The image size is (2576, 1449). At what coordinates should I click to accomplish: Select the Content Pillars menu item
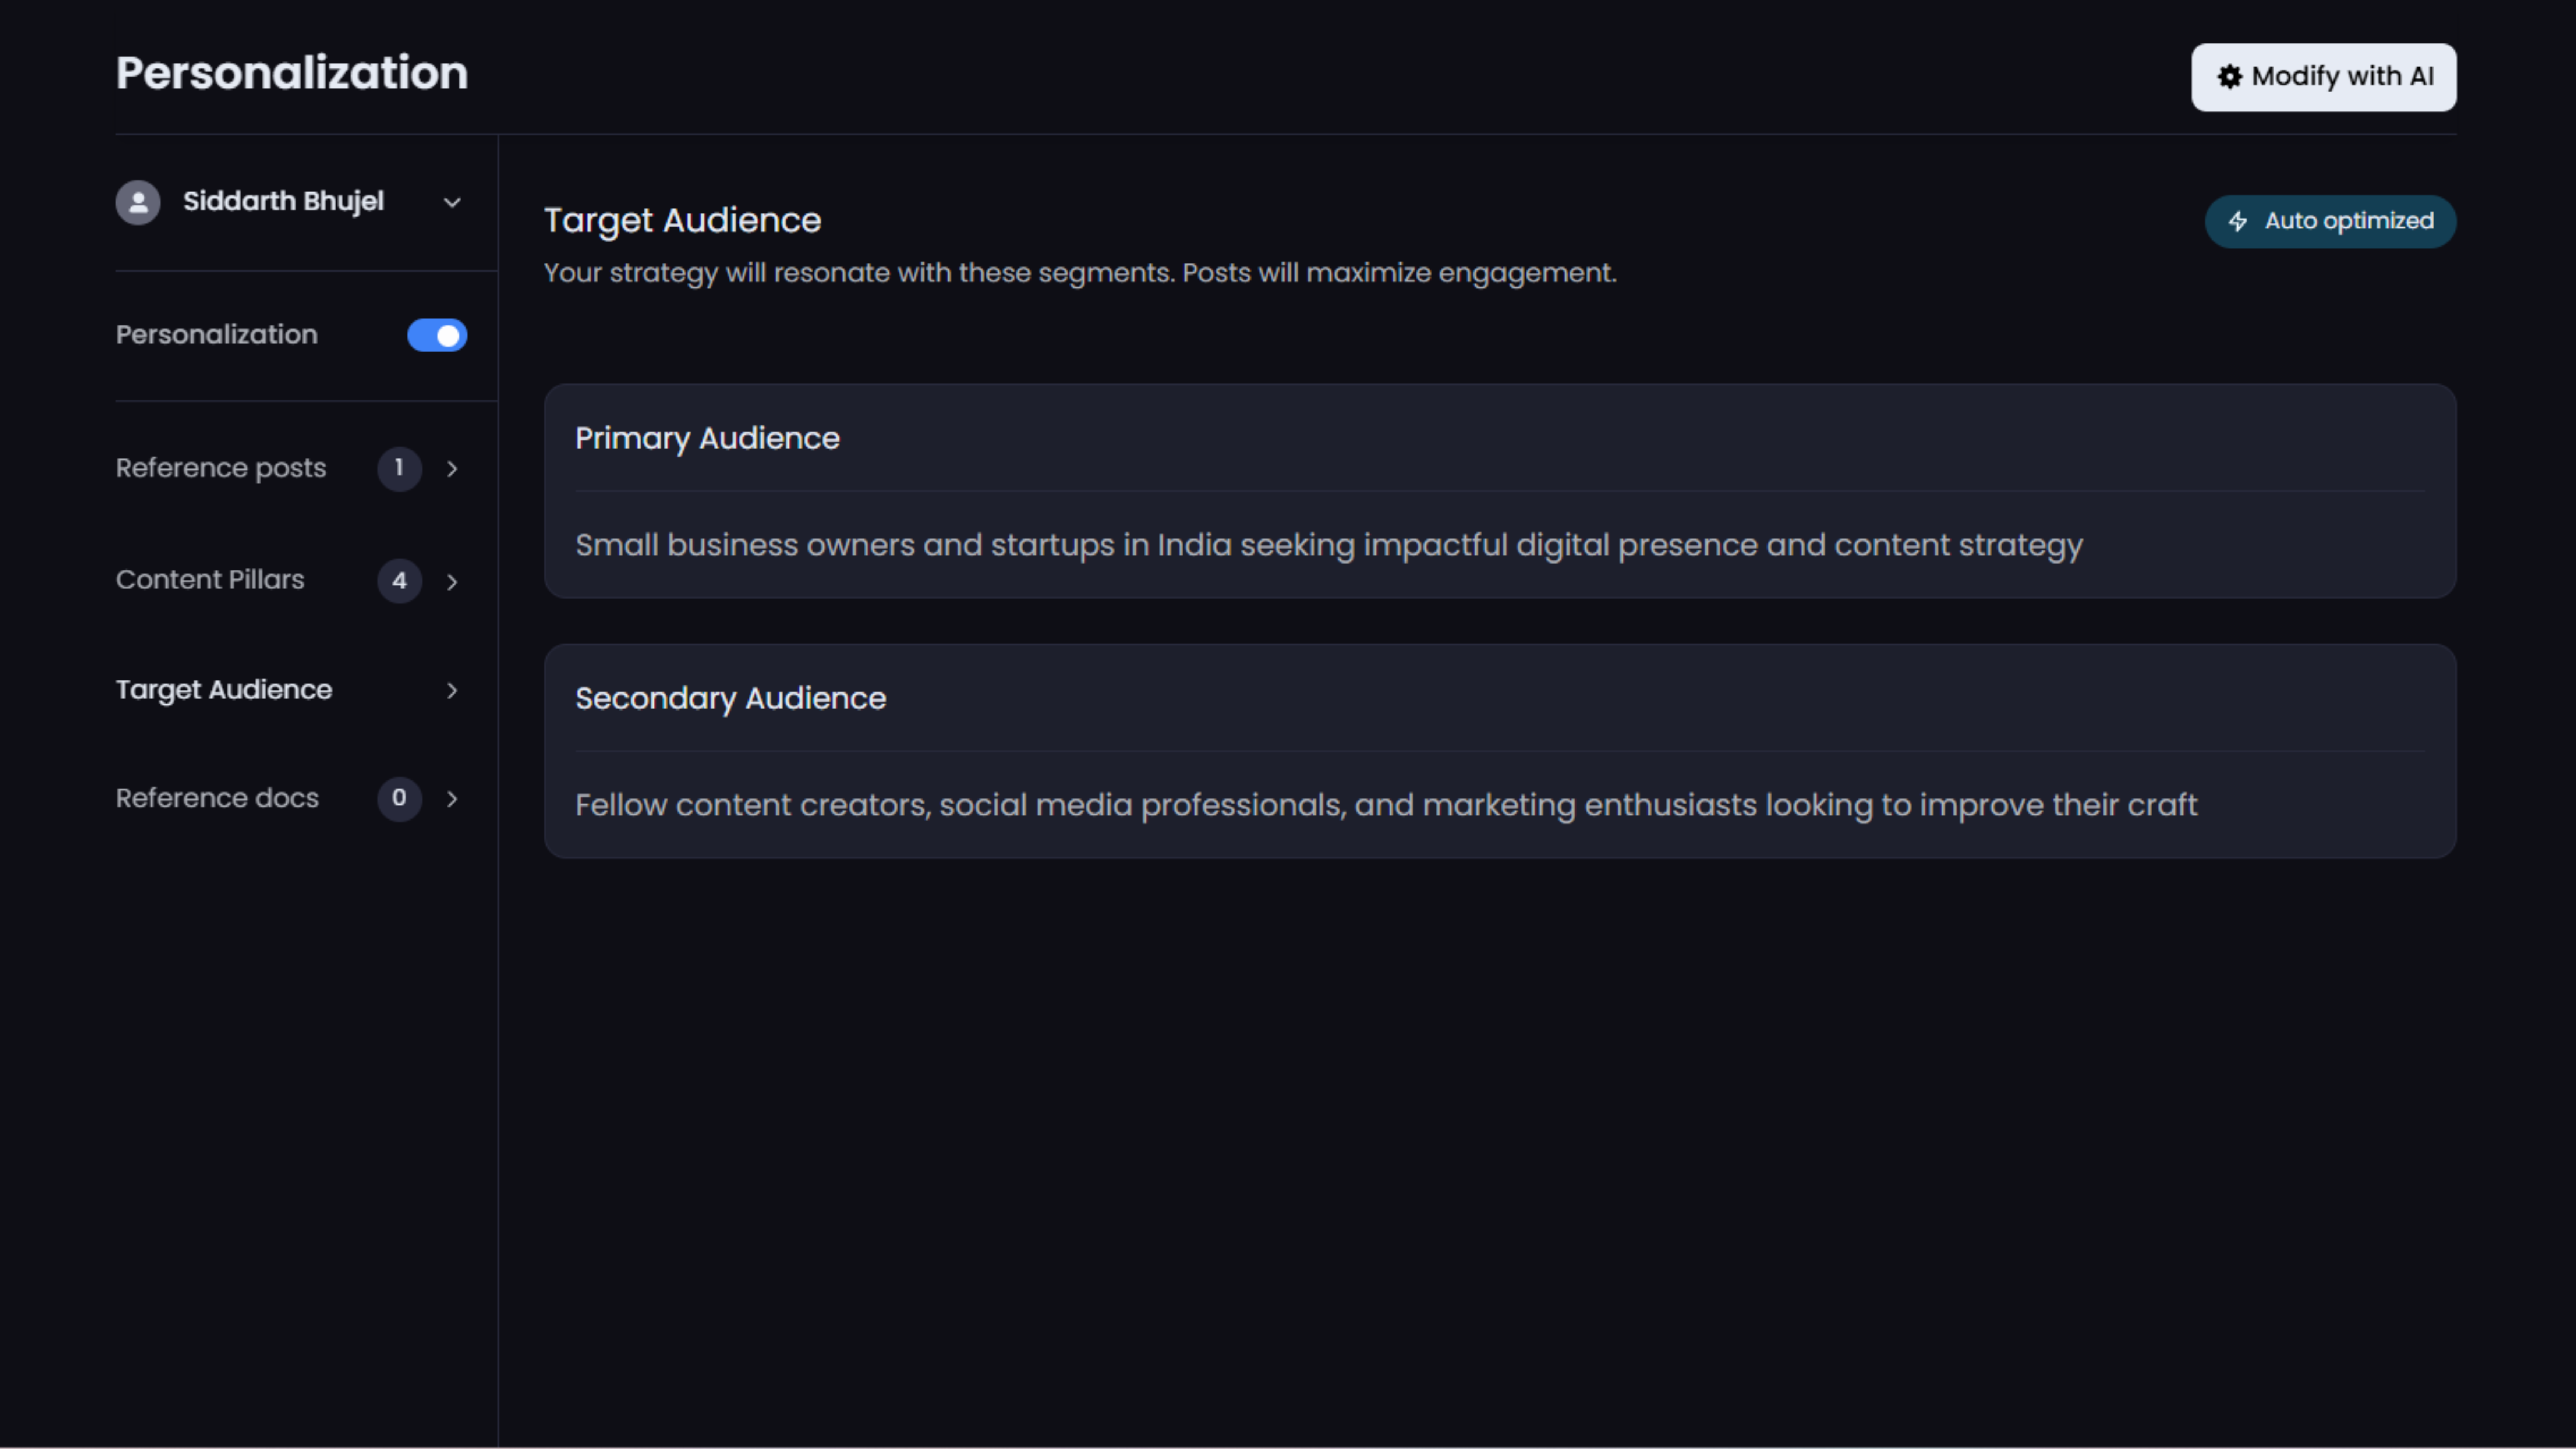click(x=210, y=580)
